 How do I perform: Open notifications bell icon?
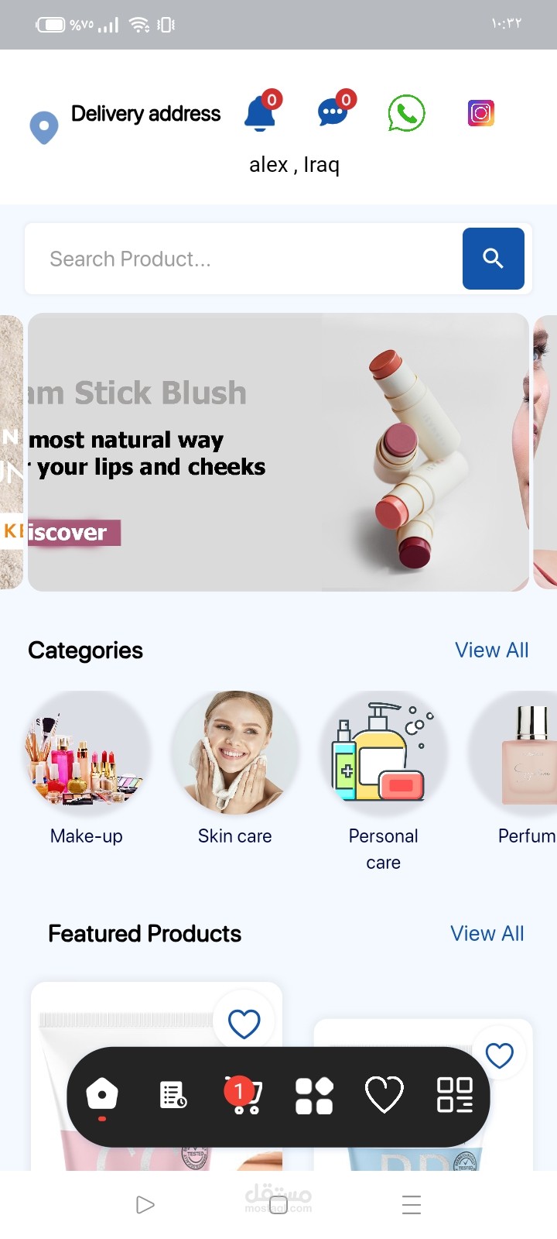click(261, 113)
